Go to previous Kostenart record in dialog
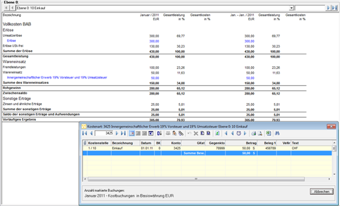The width and height of the screenshot is (340, 206). pos(91,133)
